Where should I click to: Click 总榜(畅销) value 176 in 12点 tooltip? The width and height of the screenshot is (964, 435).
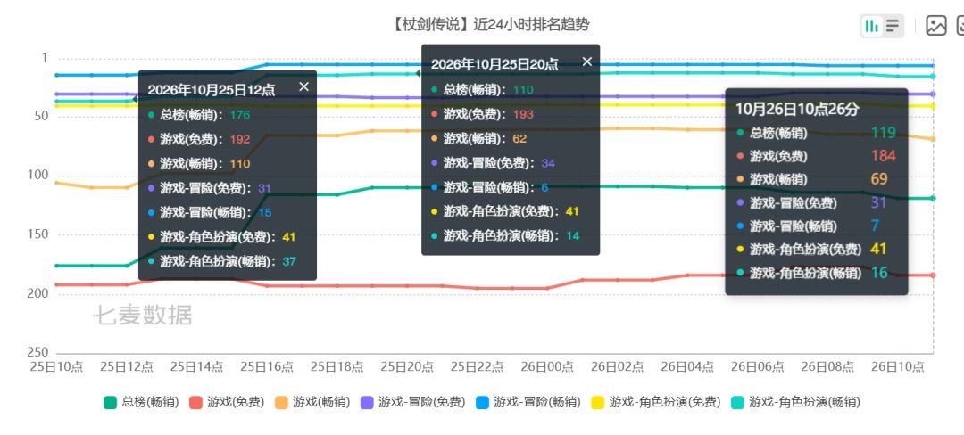240,115
